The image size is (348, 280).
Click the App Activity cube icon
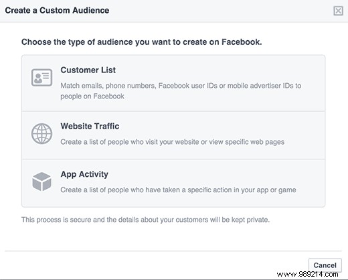click(x=41, y=182)
